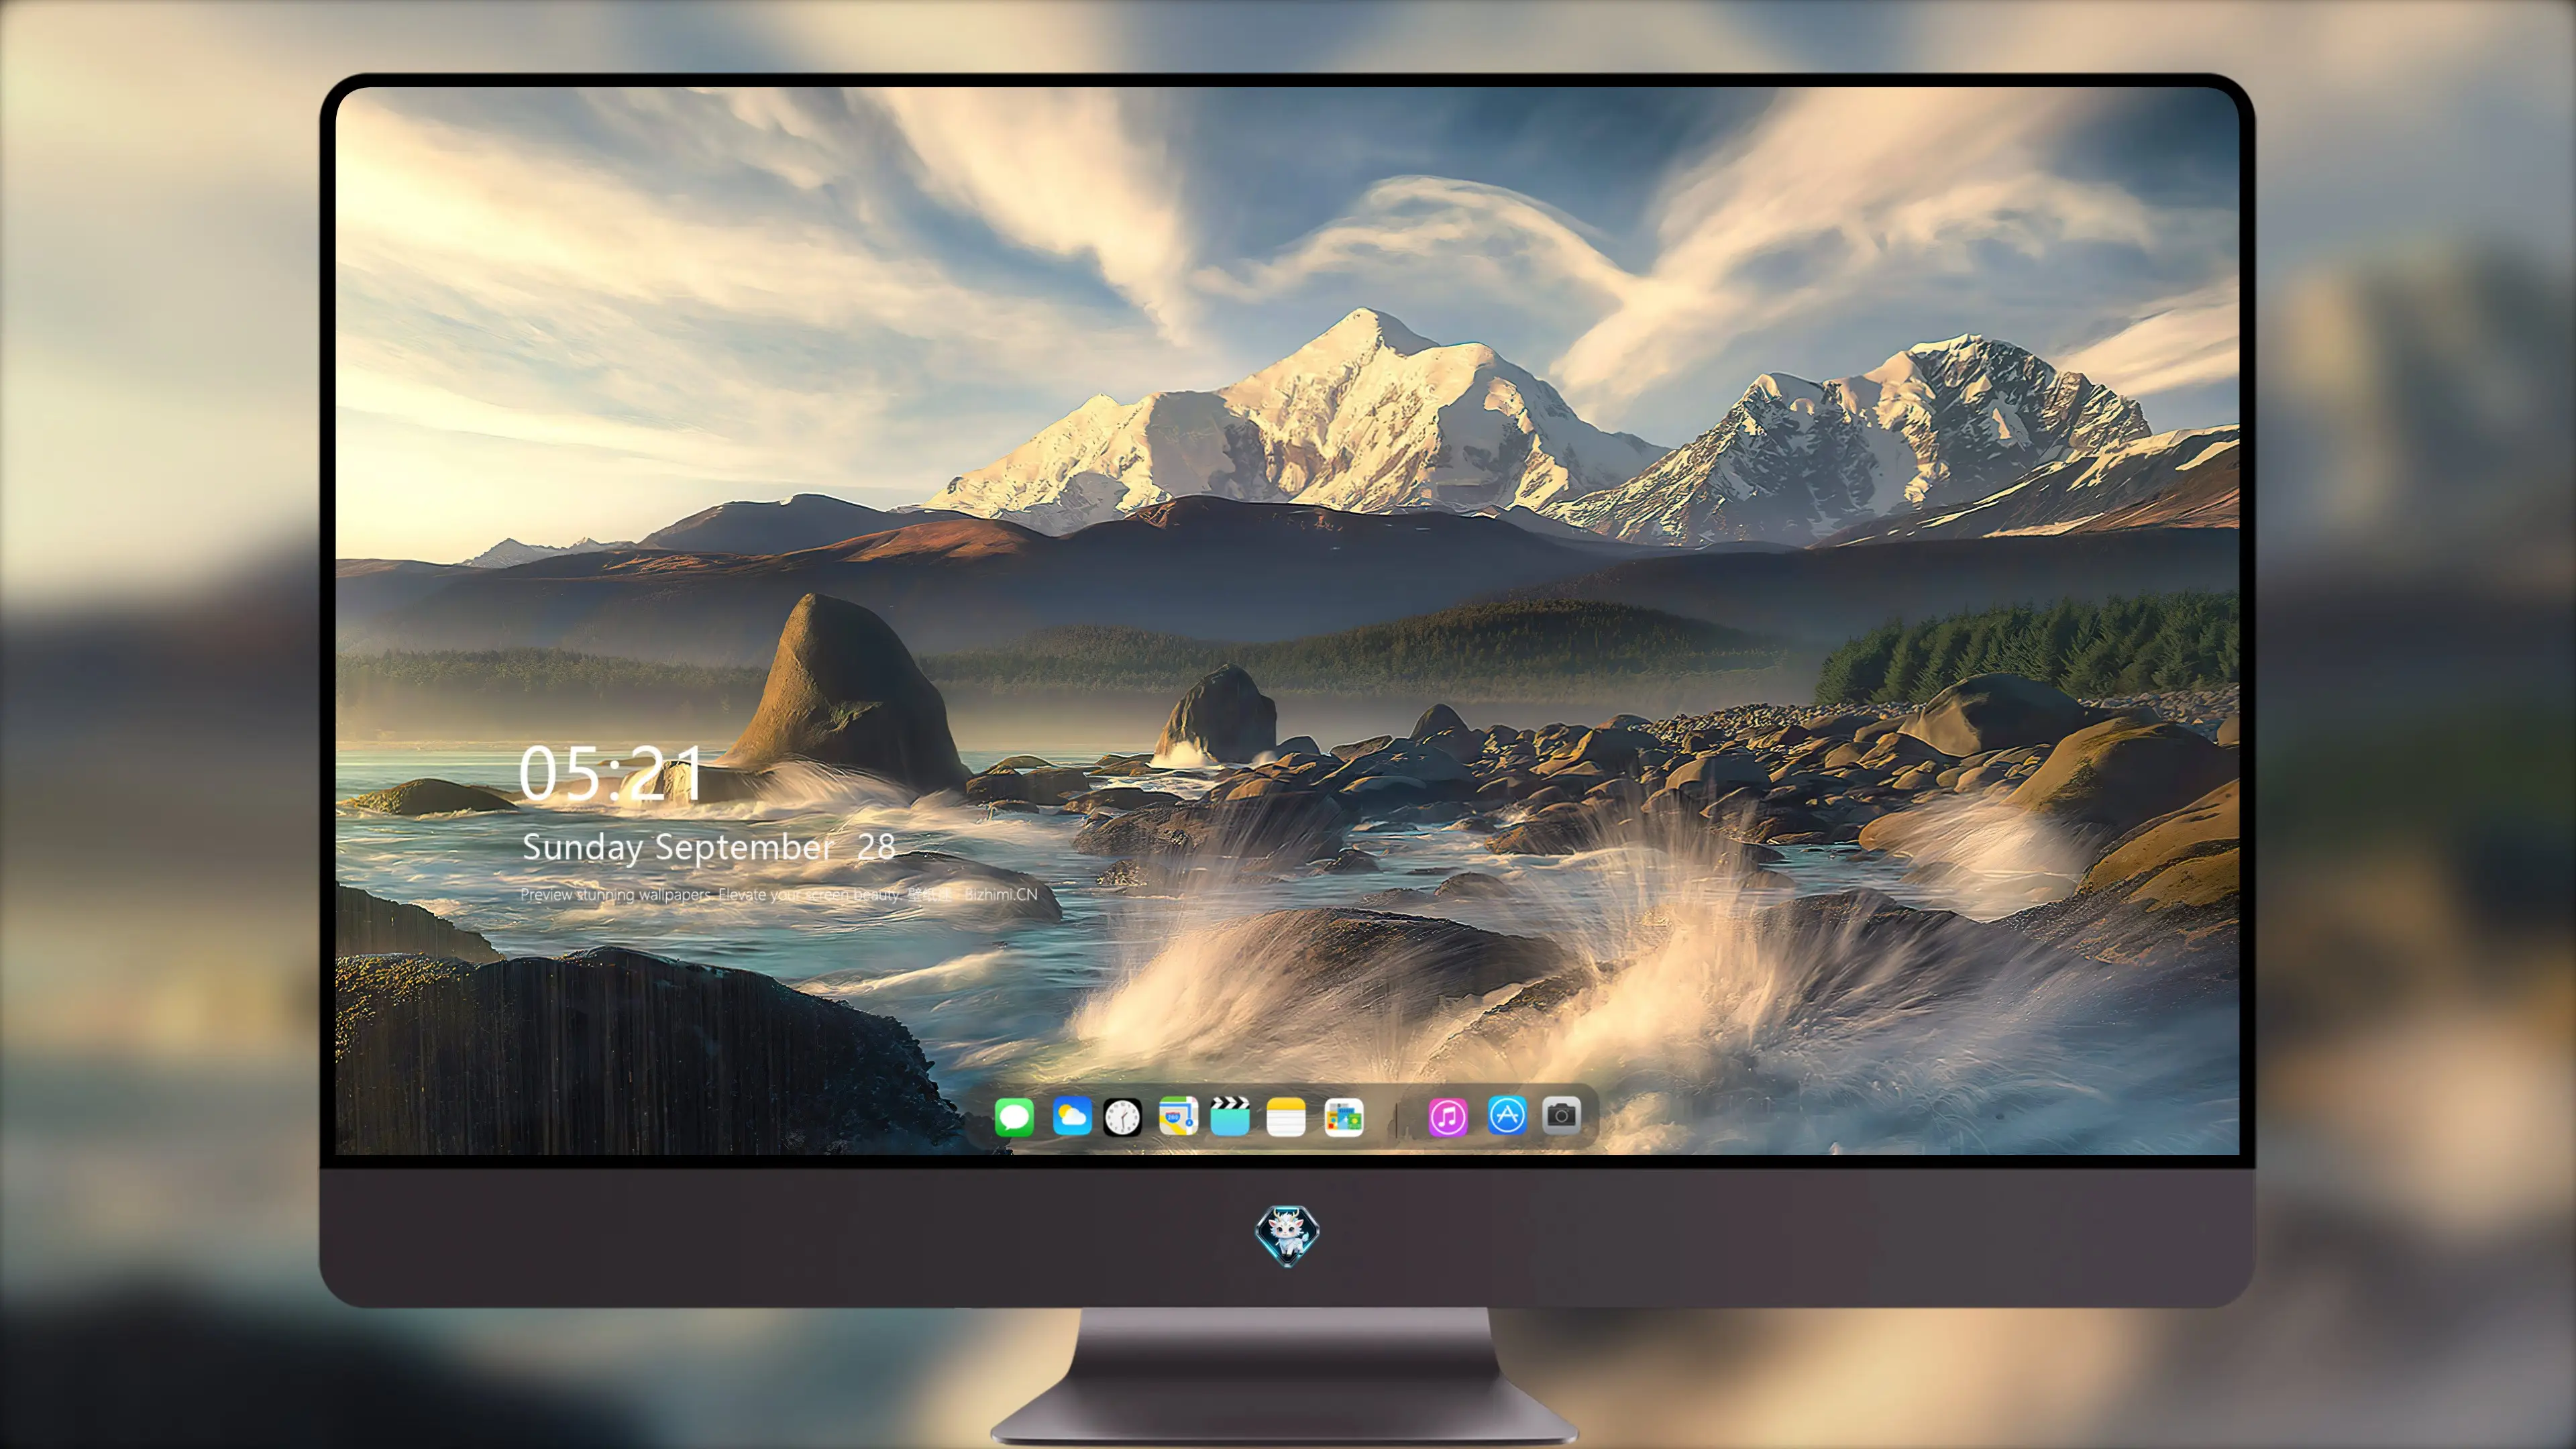
Task: Launch the iTunes music app
Action: click(x=1448, y=1117)
